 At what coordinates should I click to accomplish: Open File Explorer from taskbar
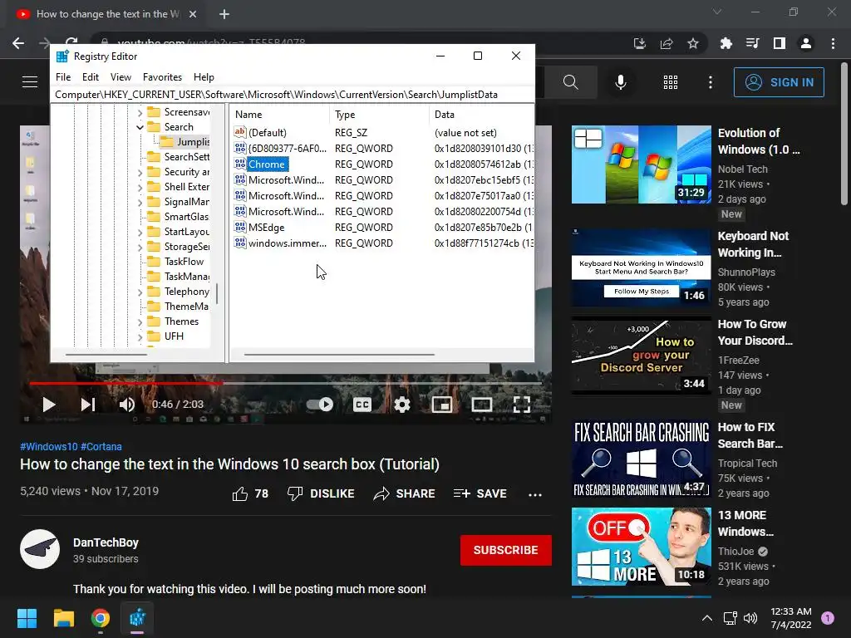[x=63, y=618]
